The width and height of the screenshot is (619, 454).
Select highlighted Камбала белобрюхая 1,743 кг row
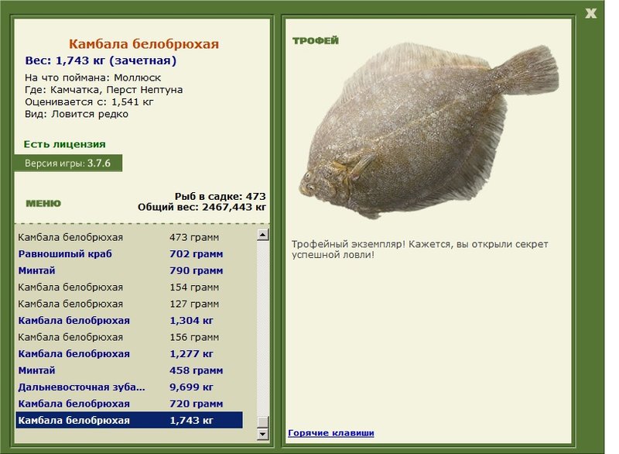click(129, 420)
